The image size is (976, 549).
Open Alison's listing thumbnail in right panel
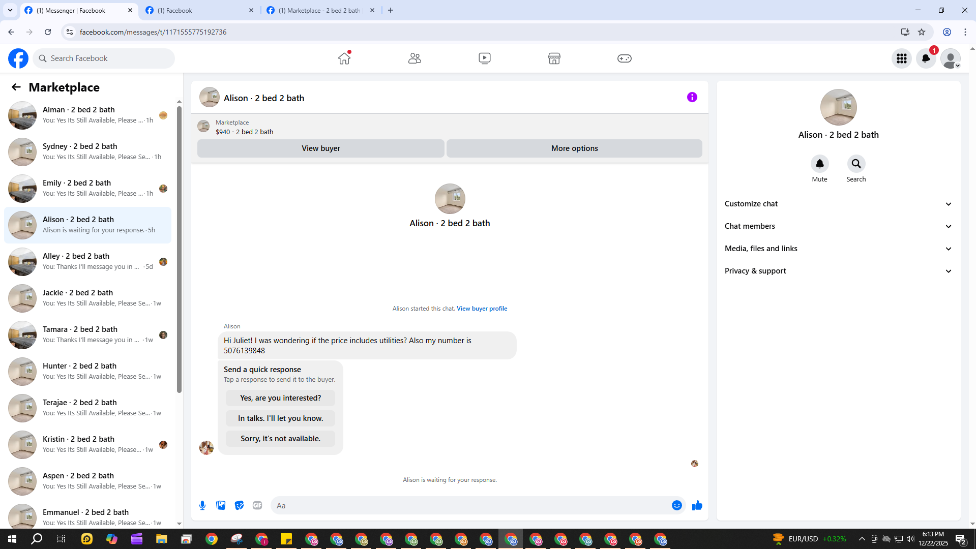tap(838, 107)
